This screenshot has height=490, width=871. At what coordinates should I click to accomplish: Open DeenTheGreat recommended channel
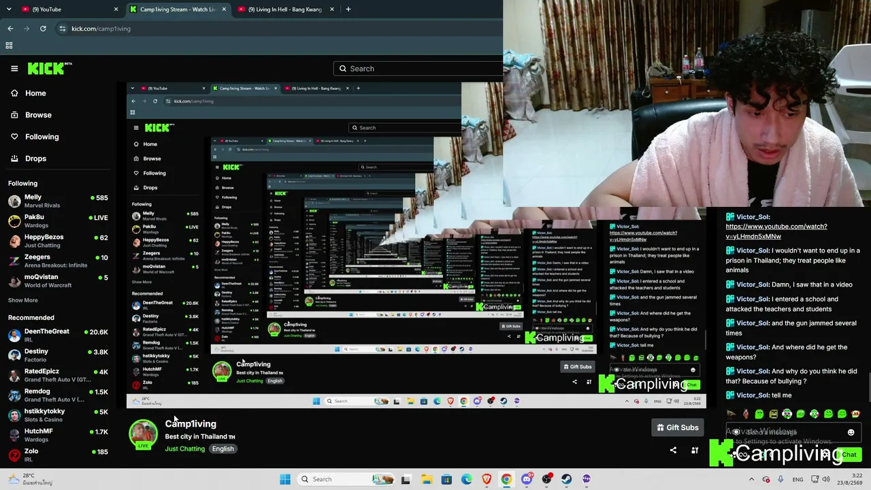pyautogui.click(x=58, y=335)
